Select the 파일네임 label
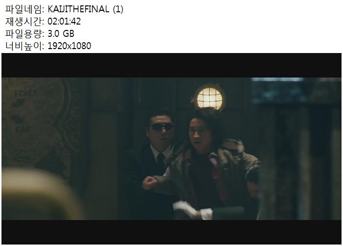The width and height of the screenshot is (343, 246). (24, 9)
